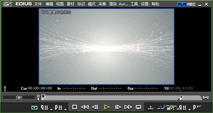
Task: Open the 帮助 menu
Action: (155, 4)
